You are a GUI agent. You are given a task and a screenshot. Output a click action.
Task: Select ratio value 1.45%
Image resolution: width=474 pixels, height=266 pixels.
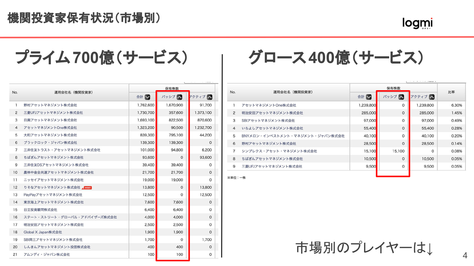[x=456, y=113]
